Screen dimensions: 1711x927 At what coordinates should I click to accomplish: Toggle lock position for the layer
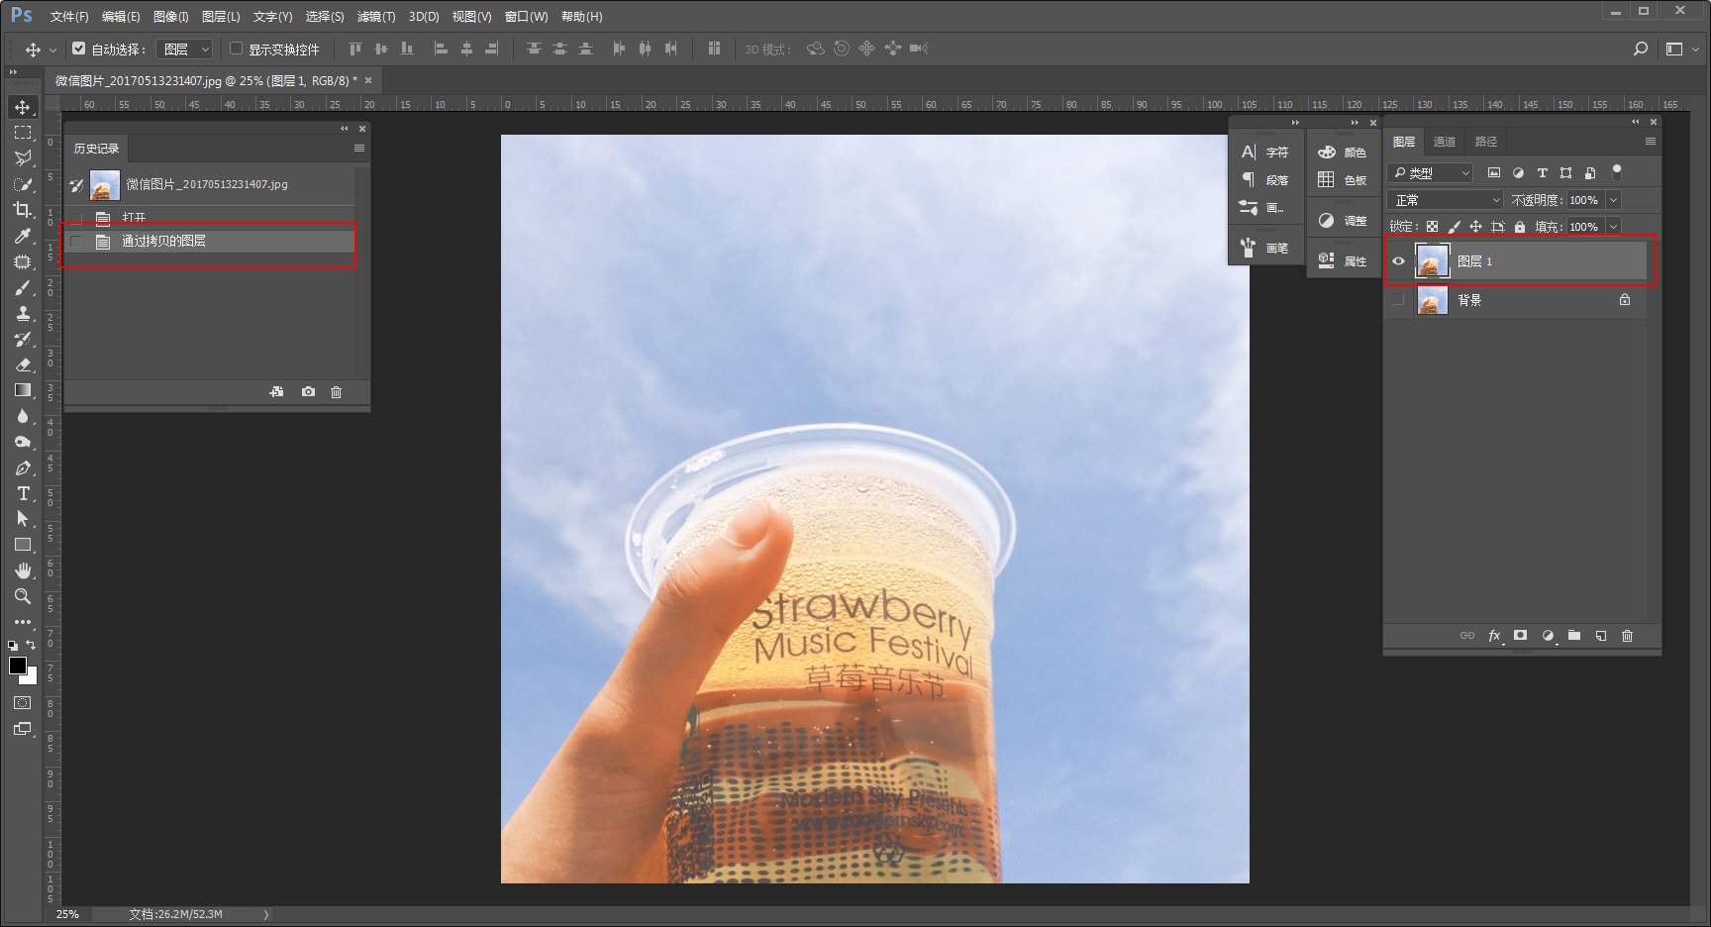pyautogui.click(x=1475, y=227)
